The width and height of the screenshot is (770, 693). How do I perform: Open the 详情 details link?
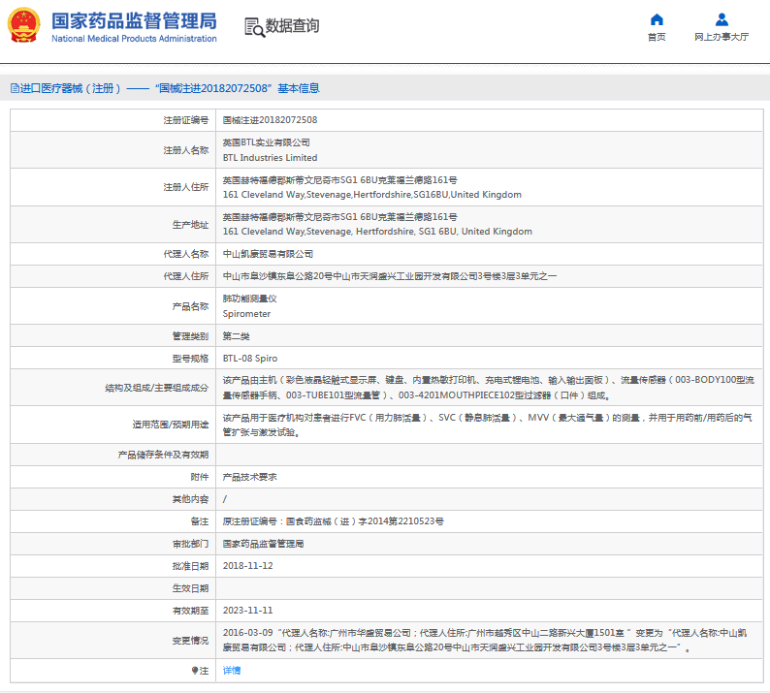232,671
